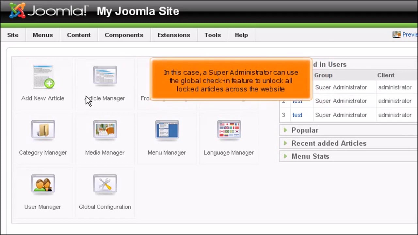Expand the Recent added Articles panel
The image size is (418, 235).
[348, 143]
